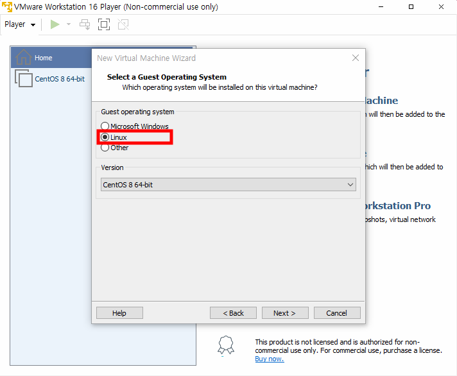Click the license ribbon award icon
This screenshot has height=376, width=457.
click(226, 345)
